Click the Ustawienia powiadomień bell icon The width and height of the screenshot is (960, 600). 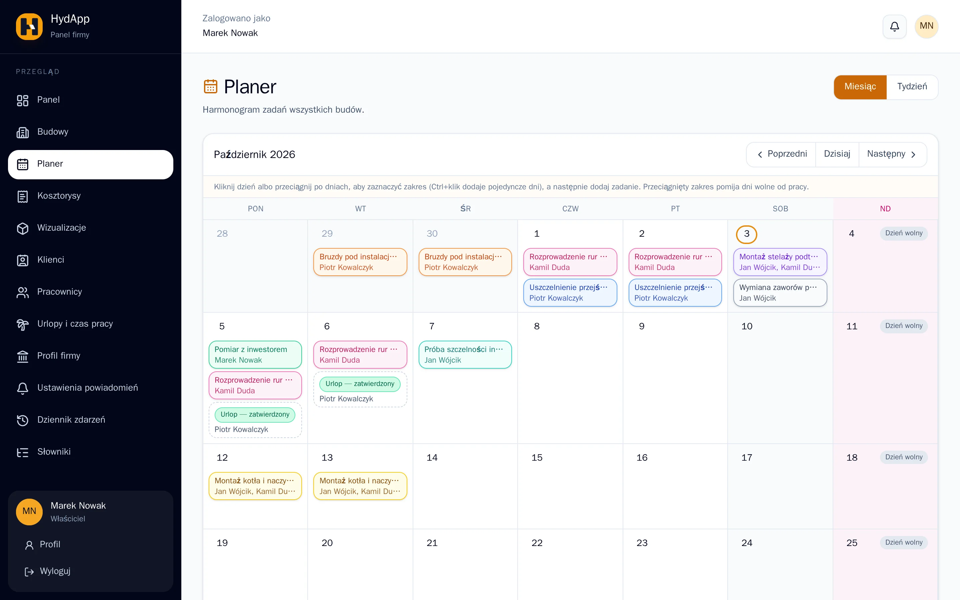pos(23,388)
